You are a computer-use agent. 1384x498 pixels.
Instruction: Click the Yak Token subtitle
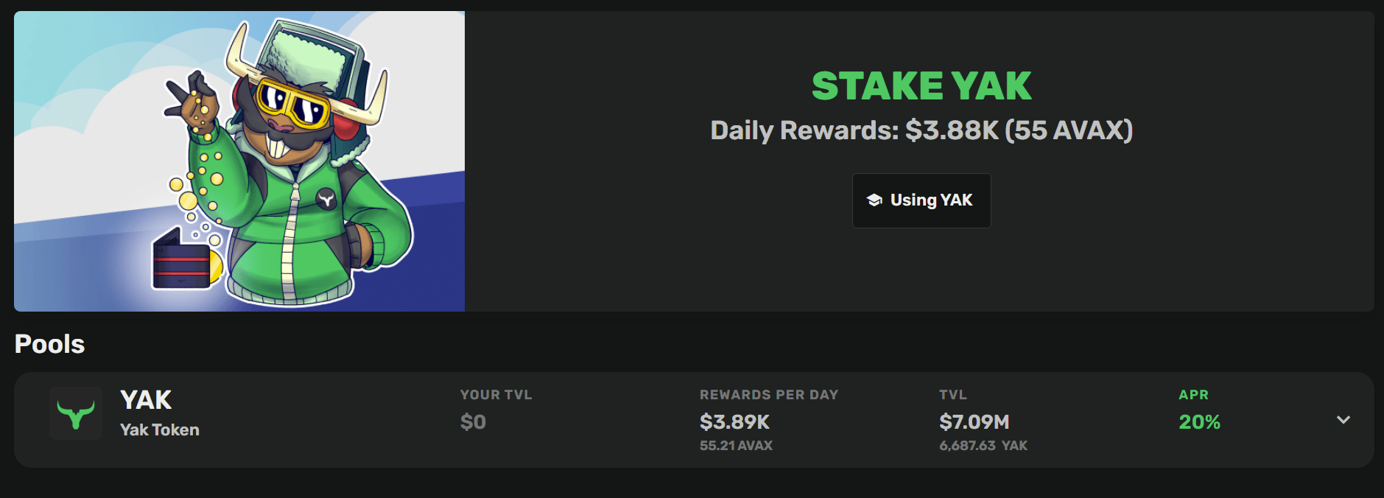coord(160,430)
